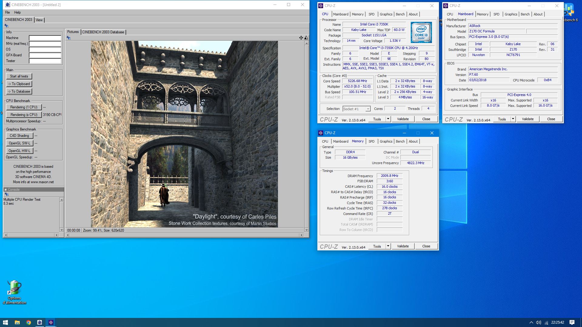
Task: Click the triangle zoom icon above the render
Action: (x=306, y=38)
